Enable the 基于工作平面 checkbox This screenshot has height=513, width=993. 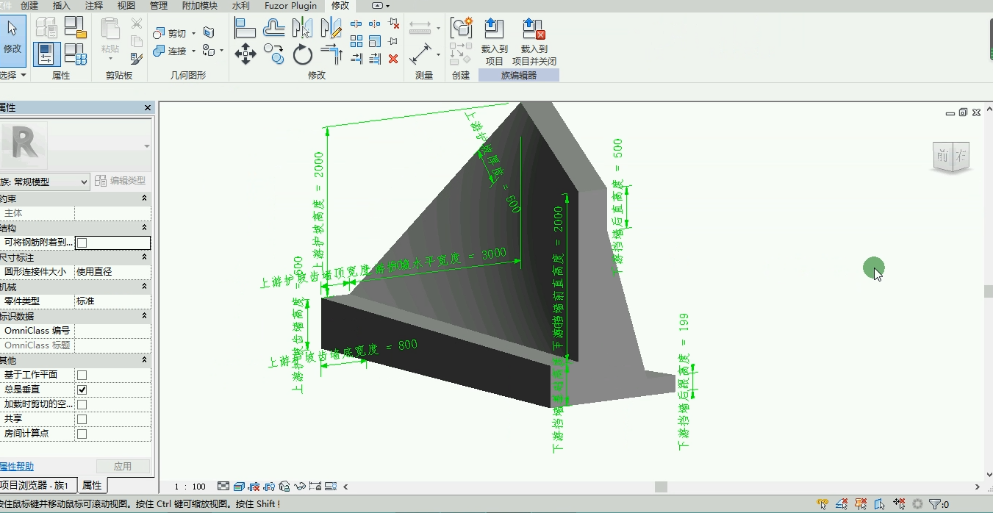[x=82, y=375]
